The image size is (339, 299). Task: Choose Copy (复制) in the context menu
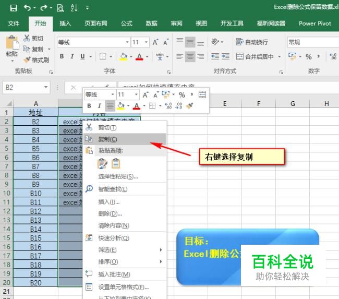click(x=125, y=139)
